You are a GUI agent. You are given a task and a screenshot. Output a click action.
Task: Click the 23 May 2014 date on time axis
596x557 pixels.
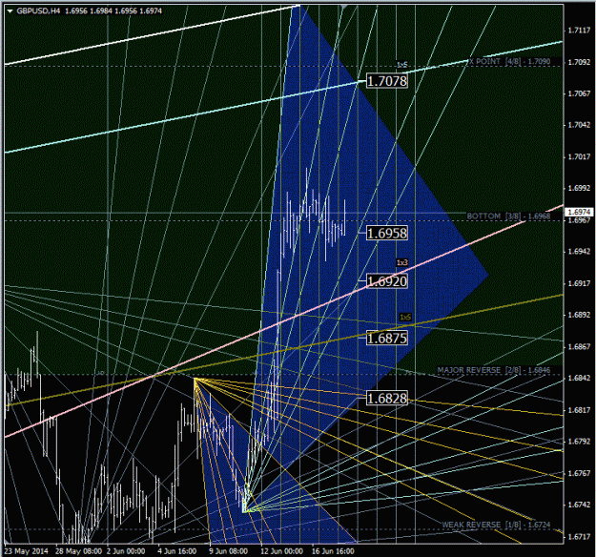pyautogui.click(x=27, y=551)
